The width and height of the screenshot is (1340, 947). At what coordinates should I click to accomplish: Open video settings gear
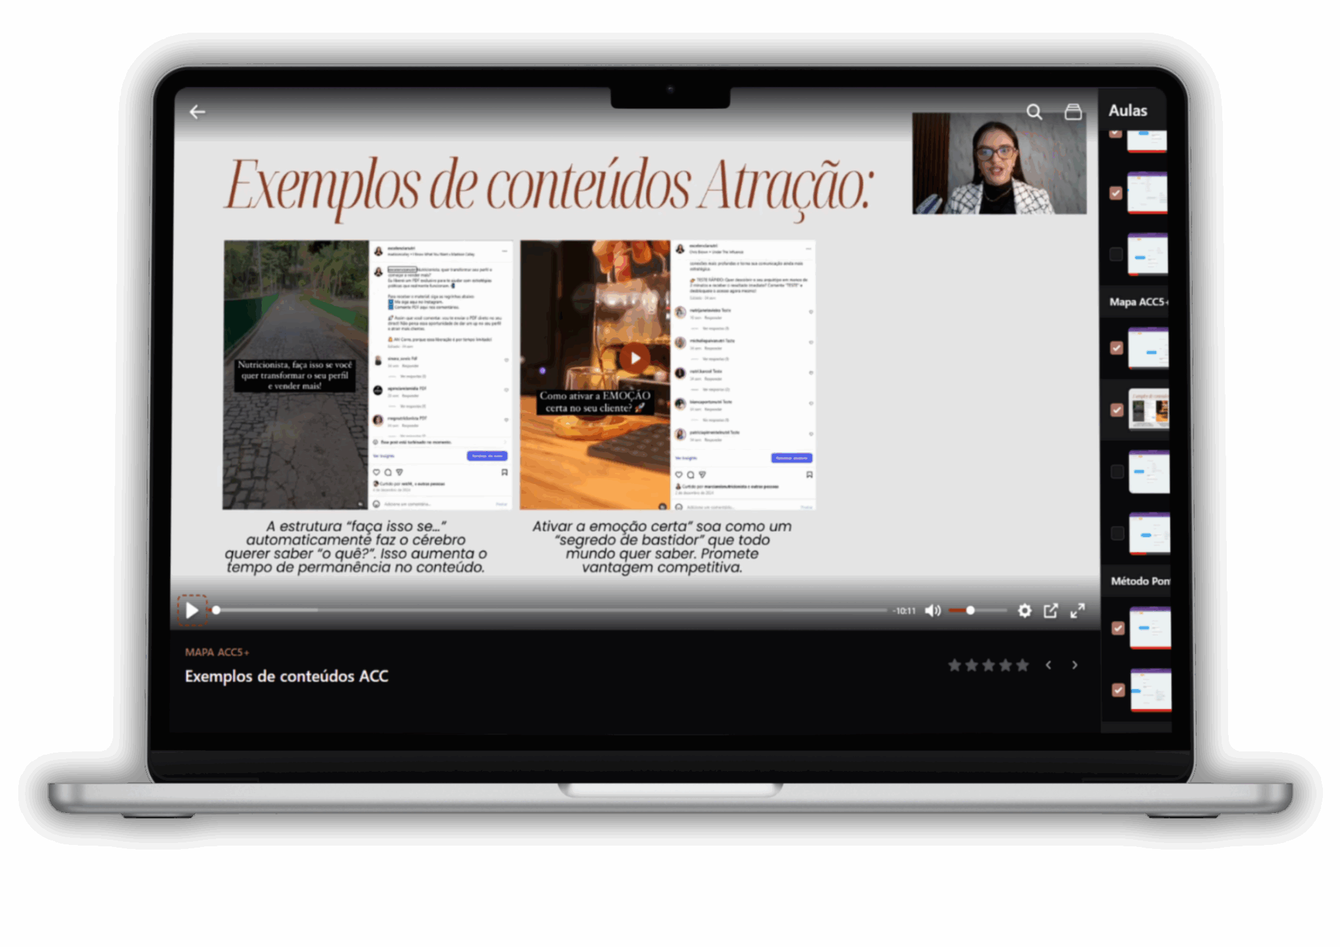1025,611
